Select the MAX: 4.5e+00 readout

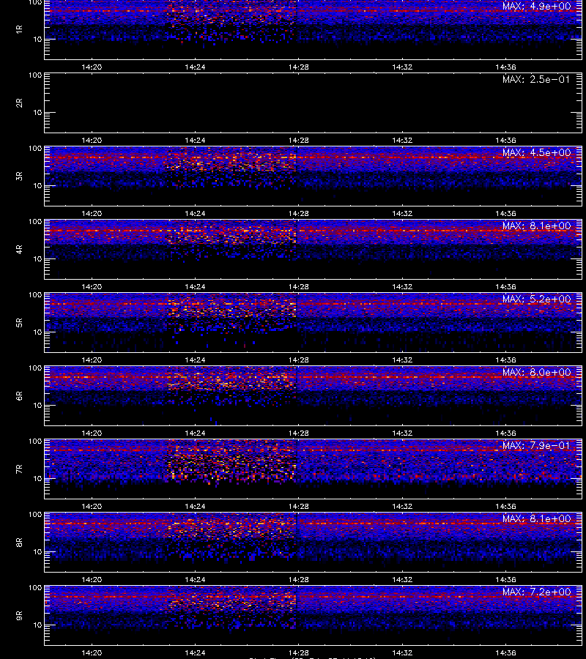pos(536,152)
